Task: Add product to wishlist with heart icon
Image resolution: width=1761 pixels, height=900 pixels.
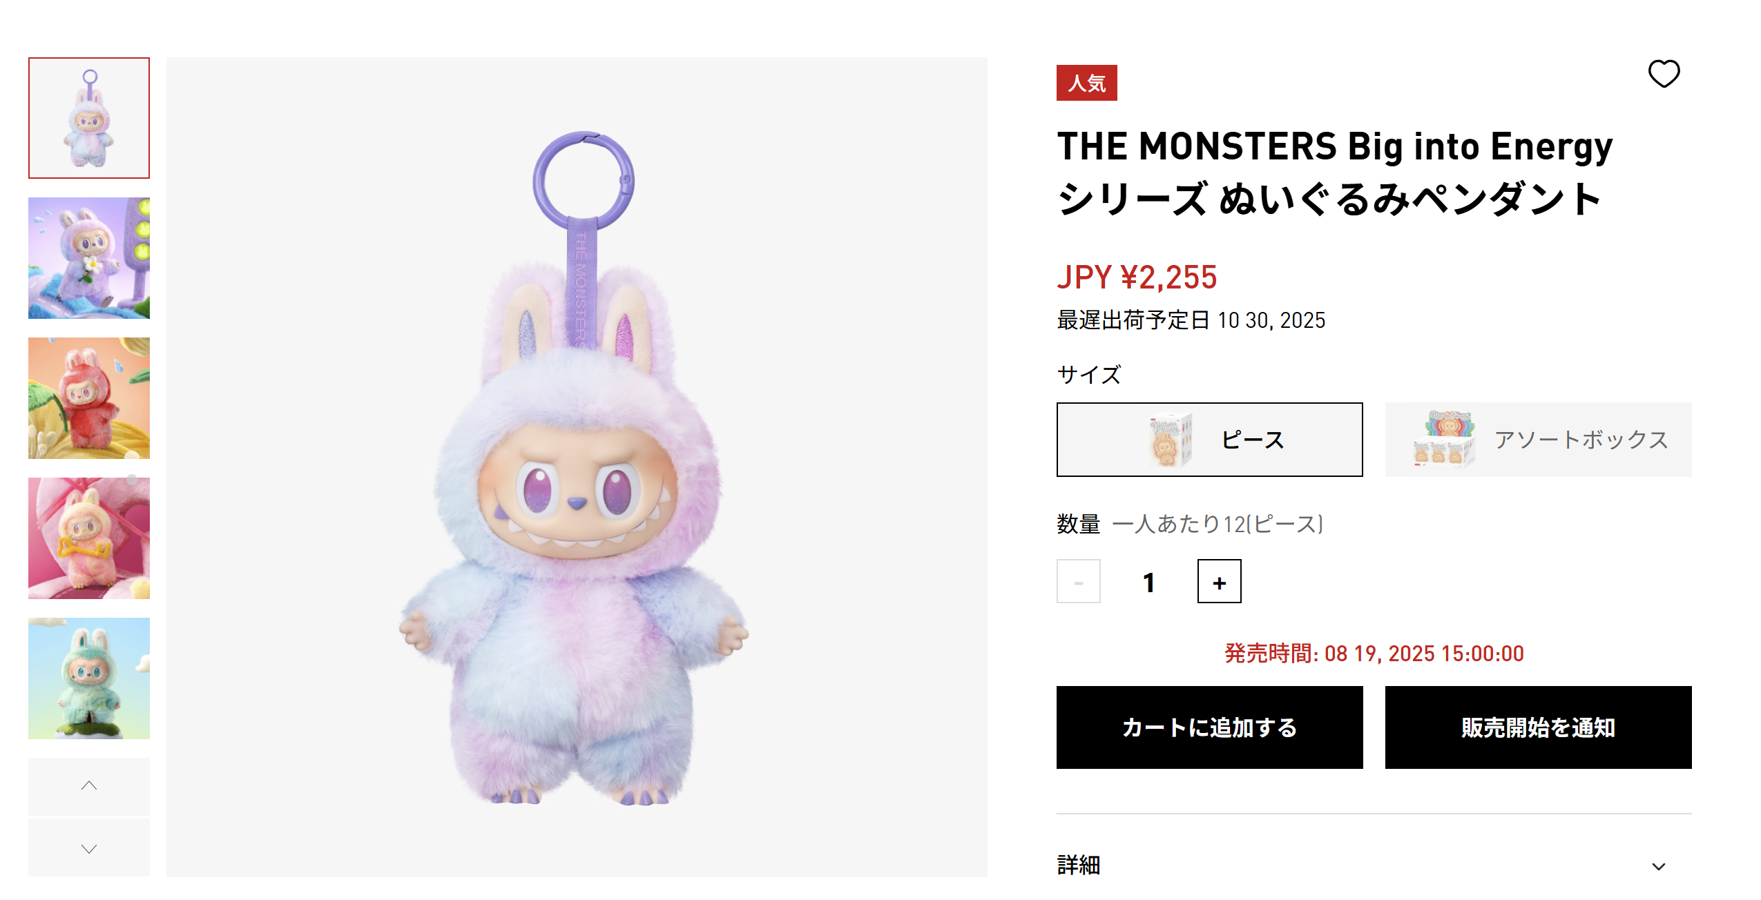Action: tap(1664, 74)
